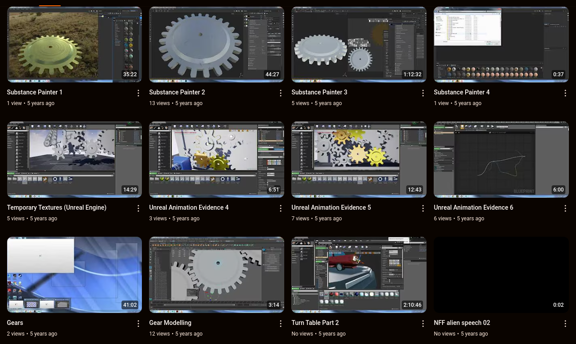Viewport: 576px width, 344px height.
Task: Click 'No views' under Turn Table Part 2
Action: click(302, 334)
